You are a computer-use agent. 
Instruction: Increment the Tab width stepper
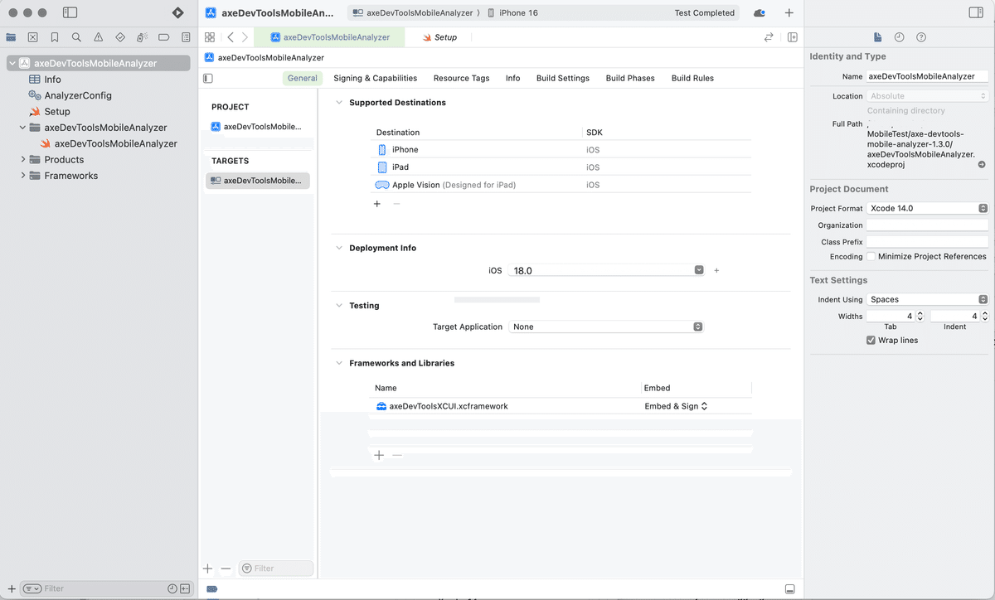pyautogui.click(x=920, y=313)
